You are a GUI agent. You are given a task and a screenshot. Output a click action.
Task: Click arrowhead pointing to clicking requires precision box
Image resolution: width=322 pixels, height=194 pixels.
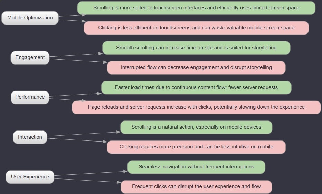105,142
